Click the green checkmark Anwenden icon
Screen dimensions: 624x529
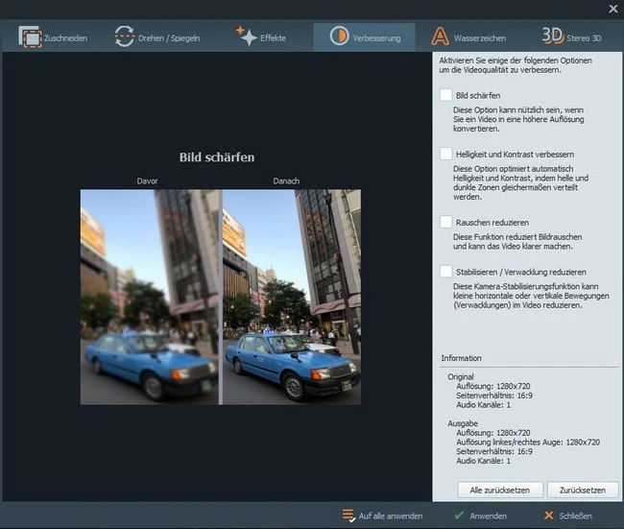[x=459, y=515]
